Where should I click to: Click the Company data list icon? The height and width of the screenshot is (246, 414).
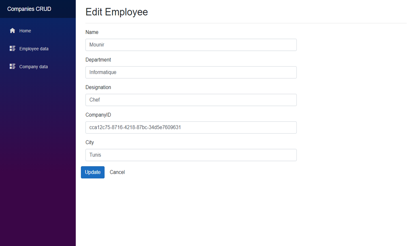(x=12, y=66)
